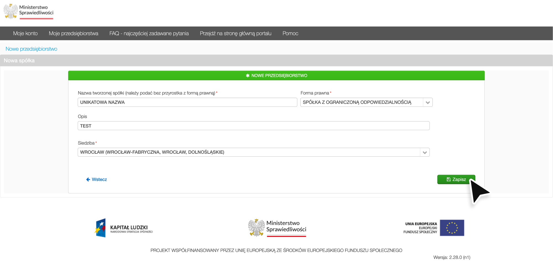The width and height of the screenshot is (553, 272).
Task: Click the UNIA EUROPEJSKA fundusz text
Action: click(420, 228)
